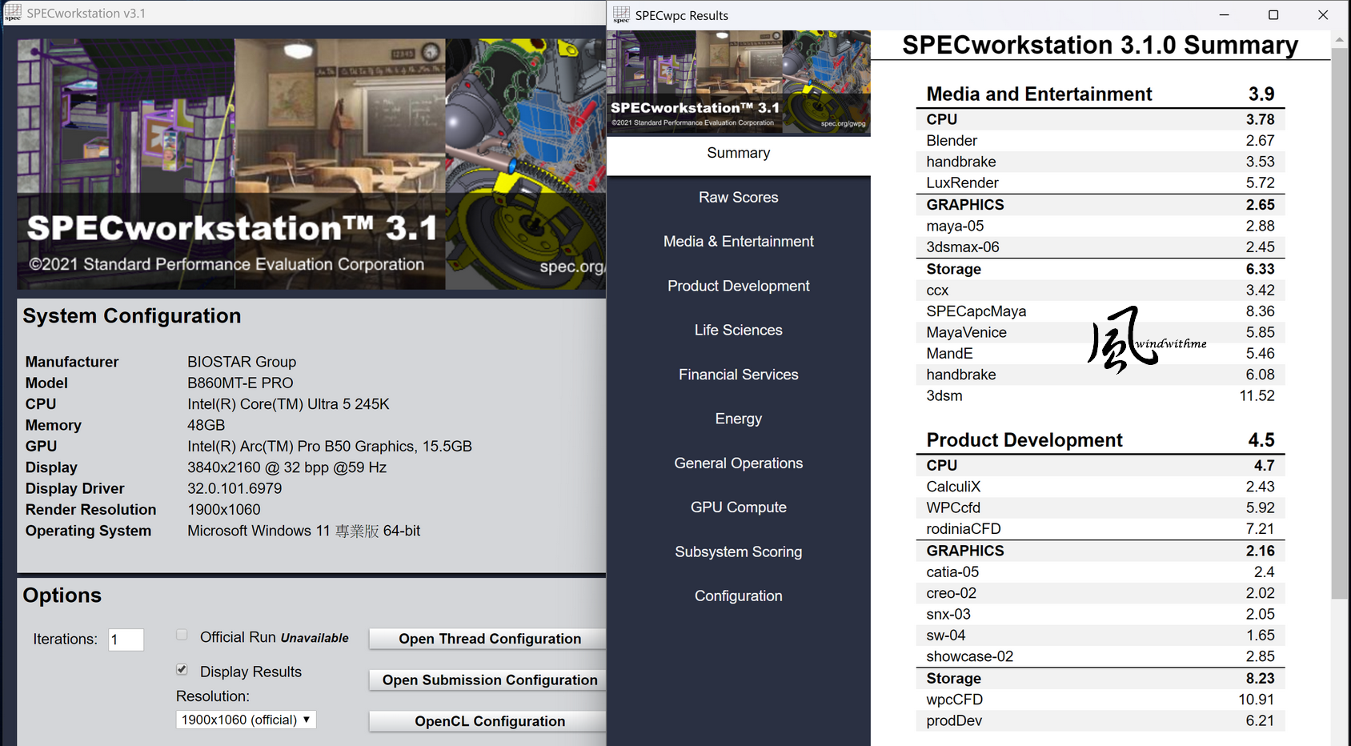Click the MandE storage row
This screenshot has width=1351, height=746.
[x=1100, y=354]
